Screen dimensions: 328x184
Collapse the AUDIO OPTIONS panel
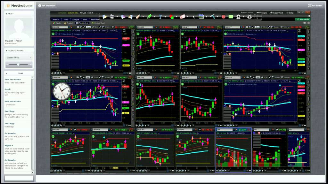click(x=6, y=51)
